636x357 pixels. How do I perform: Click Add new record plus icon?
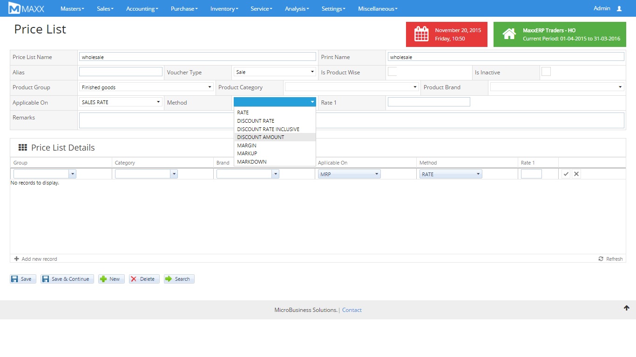click(17, 259)
